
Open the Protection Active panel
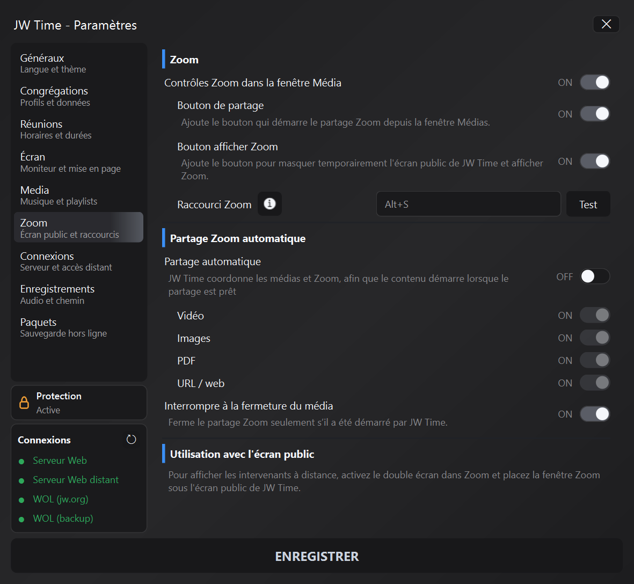pyautogui.click(x=79, y=403)
